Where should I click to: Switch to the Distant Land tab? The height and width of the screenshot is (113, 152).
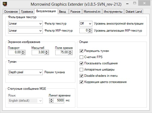point(134,12)
